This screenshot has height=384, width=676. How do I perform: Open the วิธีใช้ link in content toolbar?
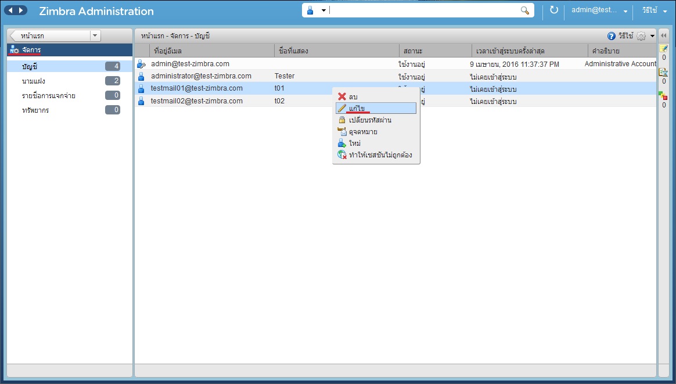pyautogui.click(x=625, y=36)
